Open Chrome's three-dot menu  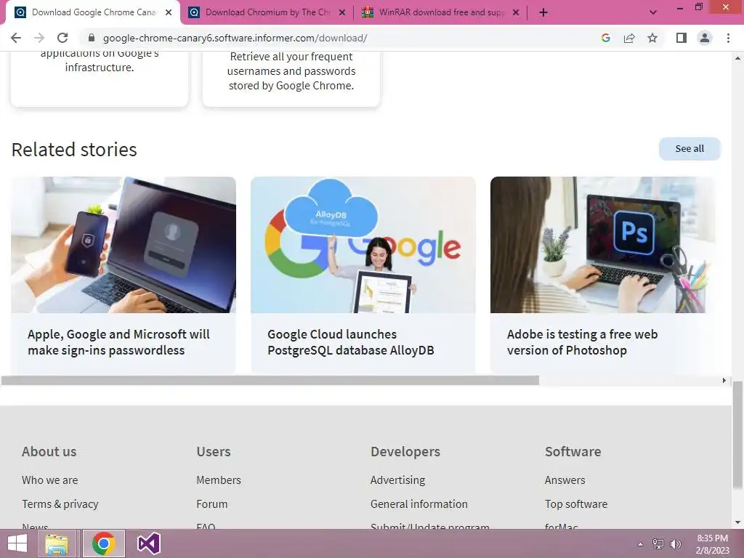point(728,38)
